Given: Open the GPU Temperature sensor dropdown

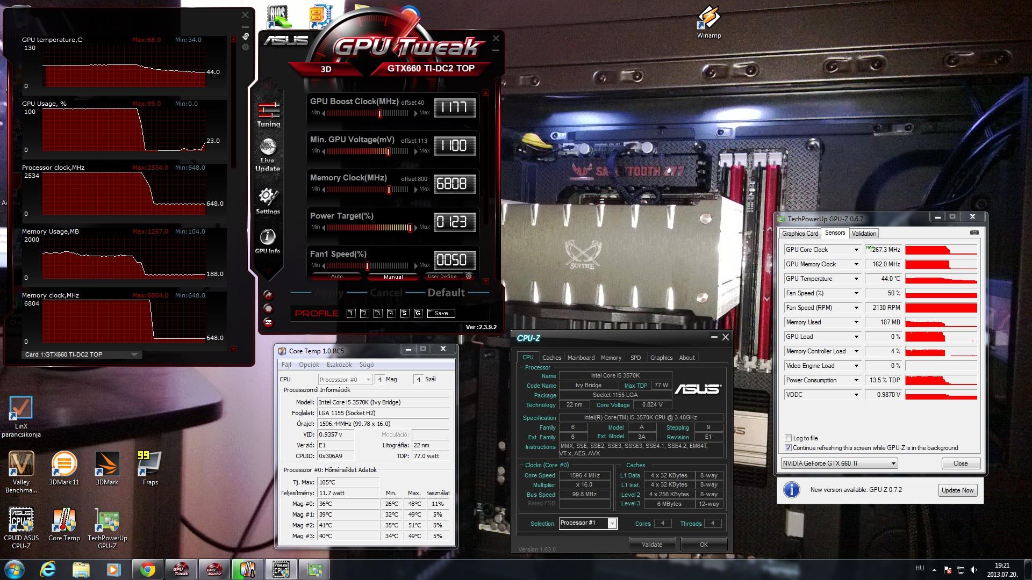Looking at the screenshot, I should click(856, 279).
